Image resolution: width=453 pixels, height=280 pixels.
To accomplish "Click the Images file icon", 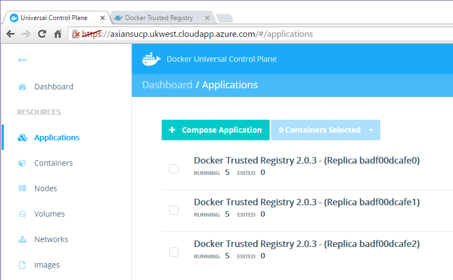I will coord(22,265).
